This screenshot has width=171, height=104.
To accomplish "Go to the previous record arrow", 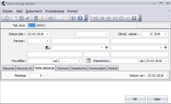I will pos(102,18).
